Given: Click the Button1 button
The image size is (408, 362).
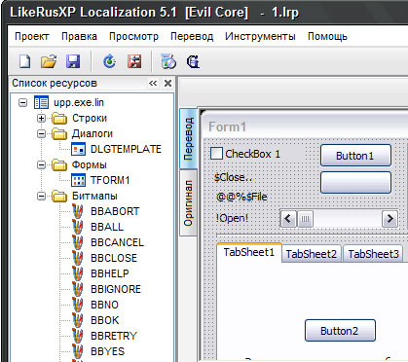Looking at the screenshot, I should (x=355, y=156).
